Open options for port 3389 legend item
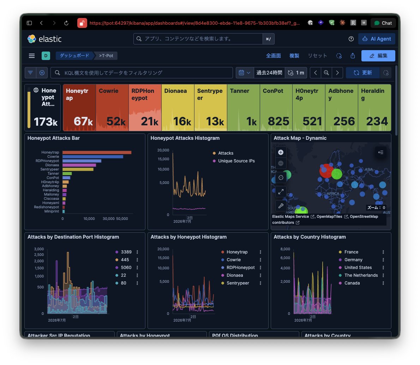This screenshot has width=420, height=365. [137, 252]
